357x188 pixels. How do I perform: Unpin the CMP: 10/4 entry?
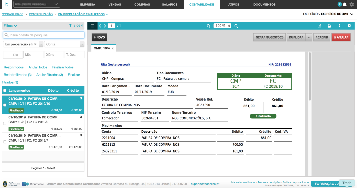(81, 99)
